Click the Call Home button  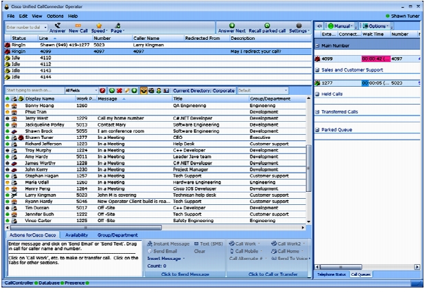pyautogui.click(x=286, y=251)
